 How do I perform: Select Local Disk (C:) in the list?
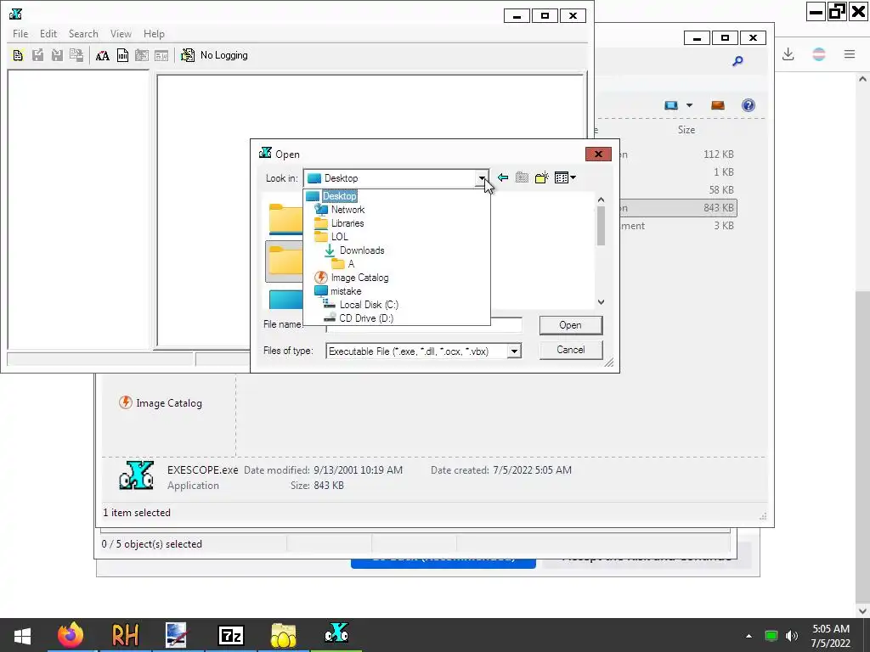(369, 305)
